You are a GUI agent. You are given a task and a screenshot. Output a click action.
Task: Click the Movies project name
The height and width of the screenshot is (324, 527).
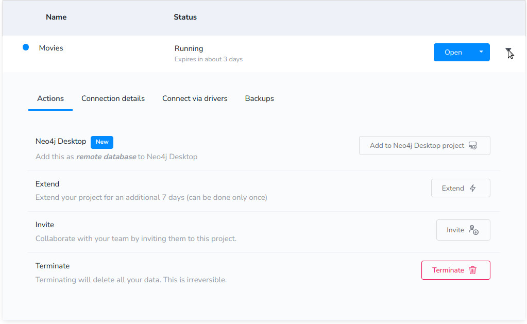51,48
